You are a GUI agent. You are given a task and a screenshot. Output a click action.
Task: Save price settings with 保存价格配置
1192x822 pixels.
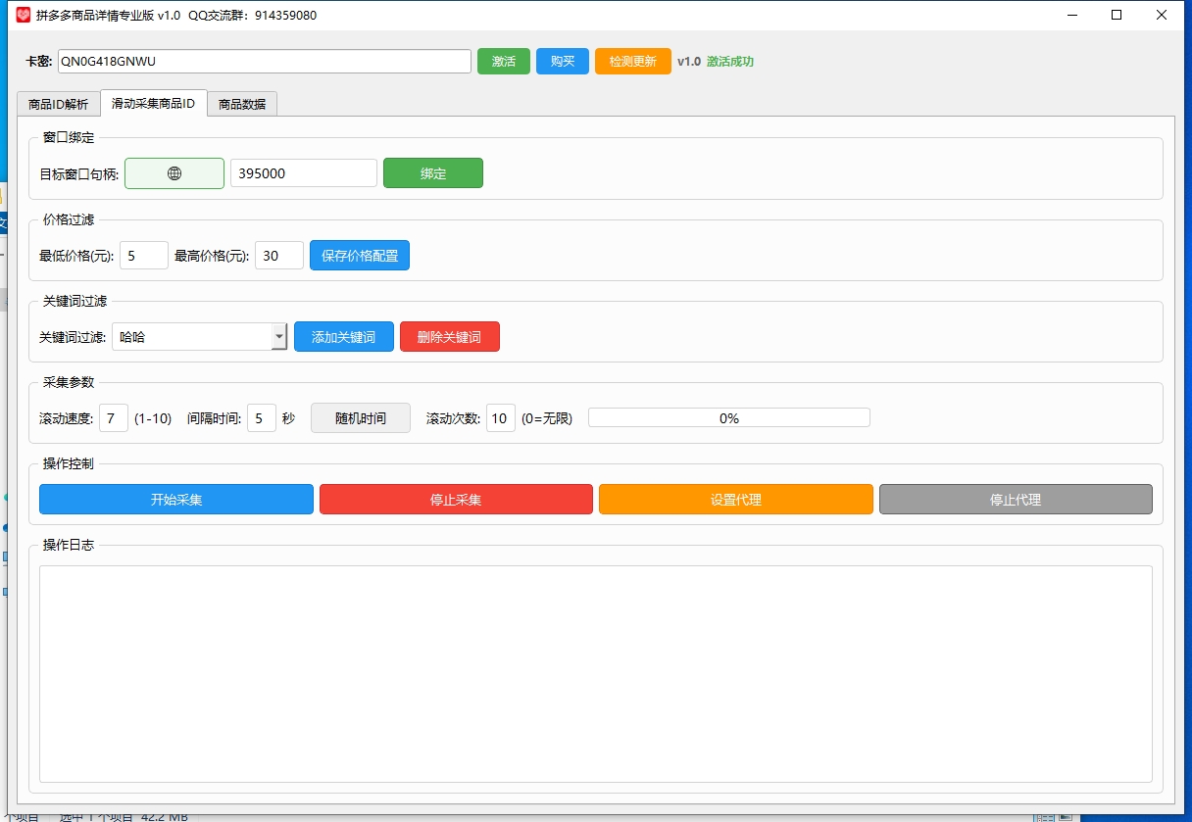click(x=360, y=256)
